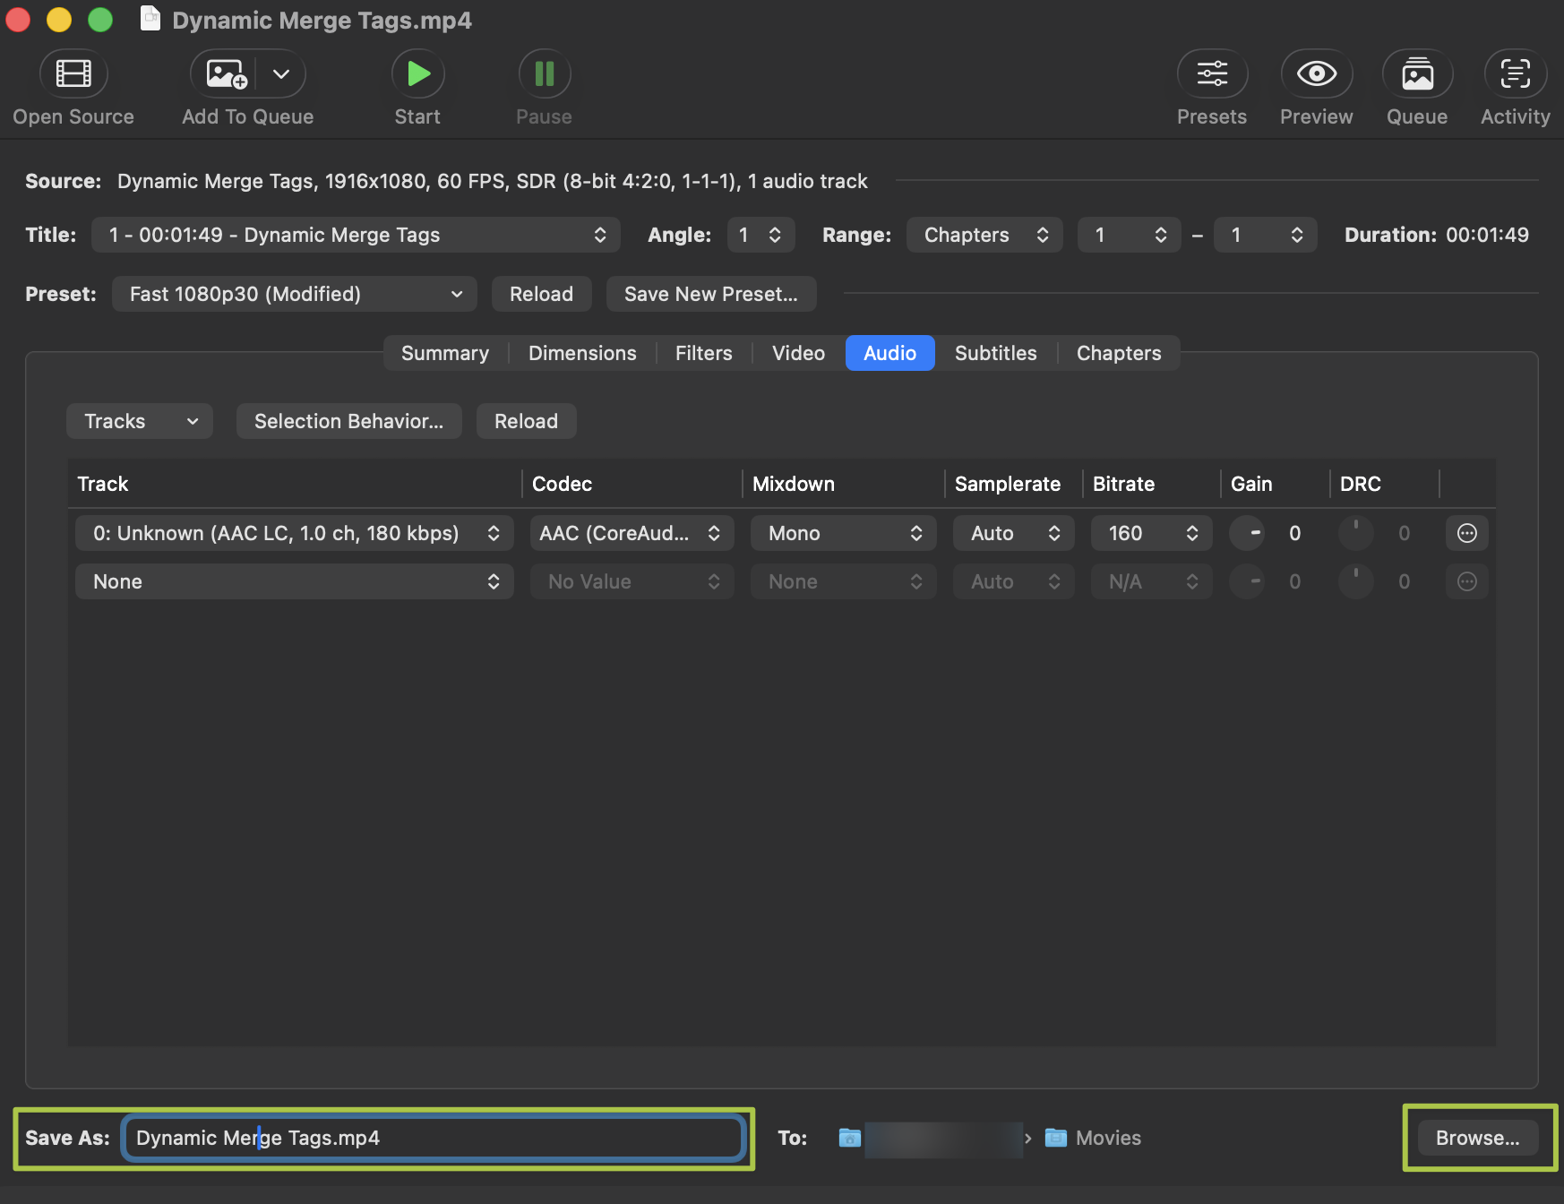Open Preview with the eye icon
The image size is (1564, 1204).
point(1316,73)
